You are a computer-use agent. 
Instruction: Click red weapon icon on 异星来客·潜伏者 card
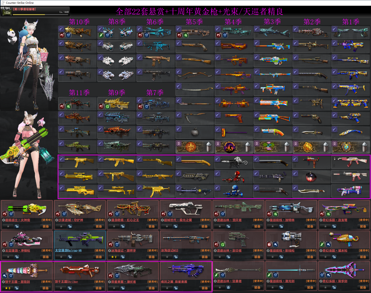tap(111, 275)
